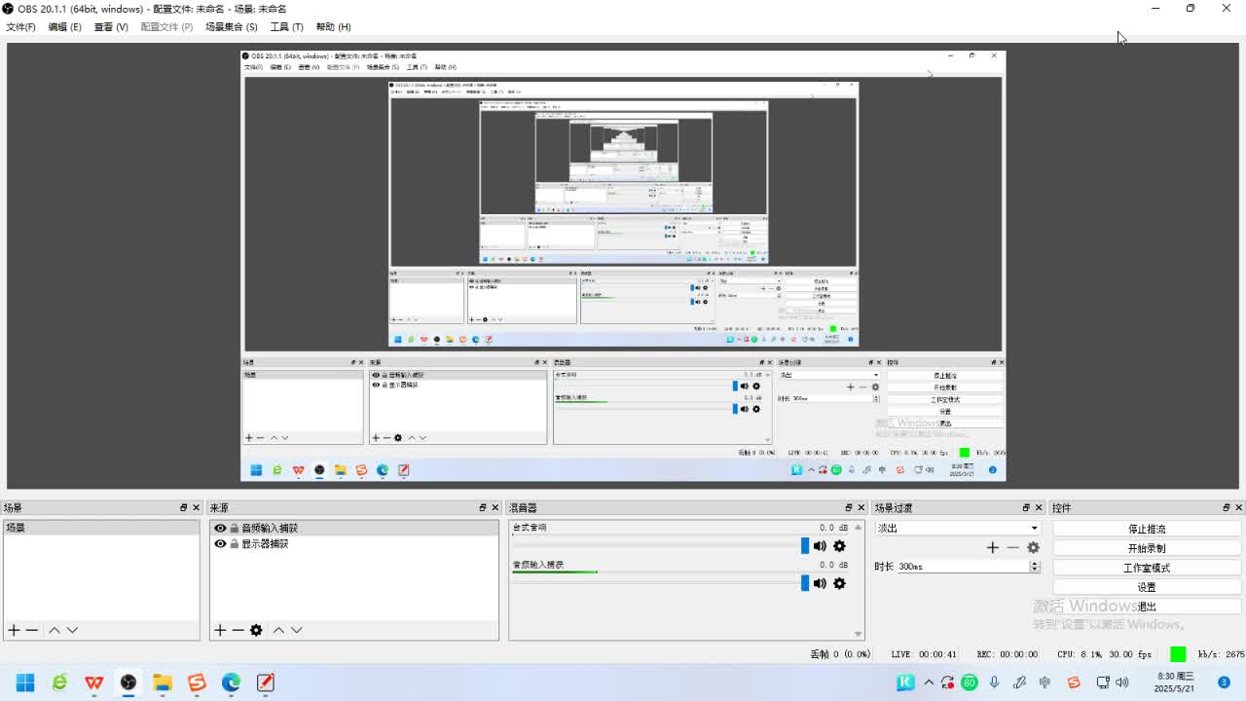Viewport: 1246px width, 701px height.
Task: Launch WPS Office from the taskbar
Action: pos(93,683)
